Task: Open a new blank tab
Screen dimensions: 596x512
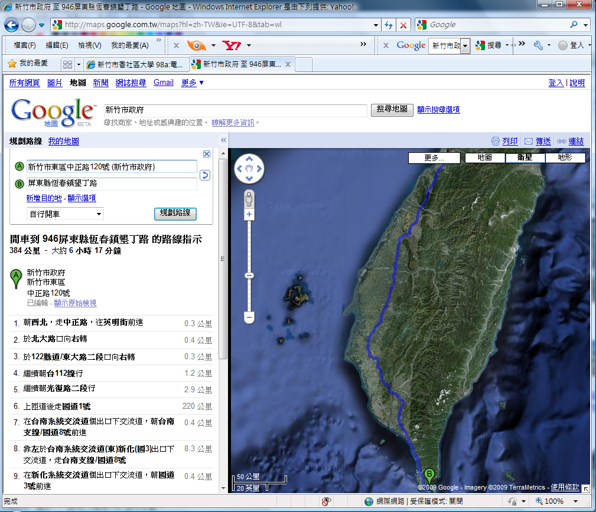Action: coord(304,64)
